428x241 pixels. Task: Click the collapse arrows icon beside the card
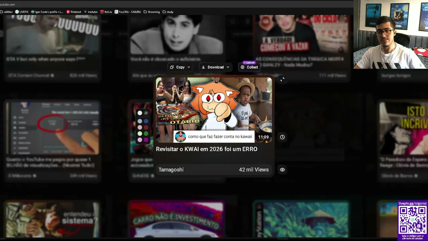point(282,79)
